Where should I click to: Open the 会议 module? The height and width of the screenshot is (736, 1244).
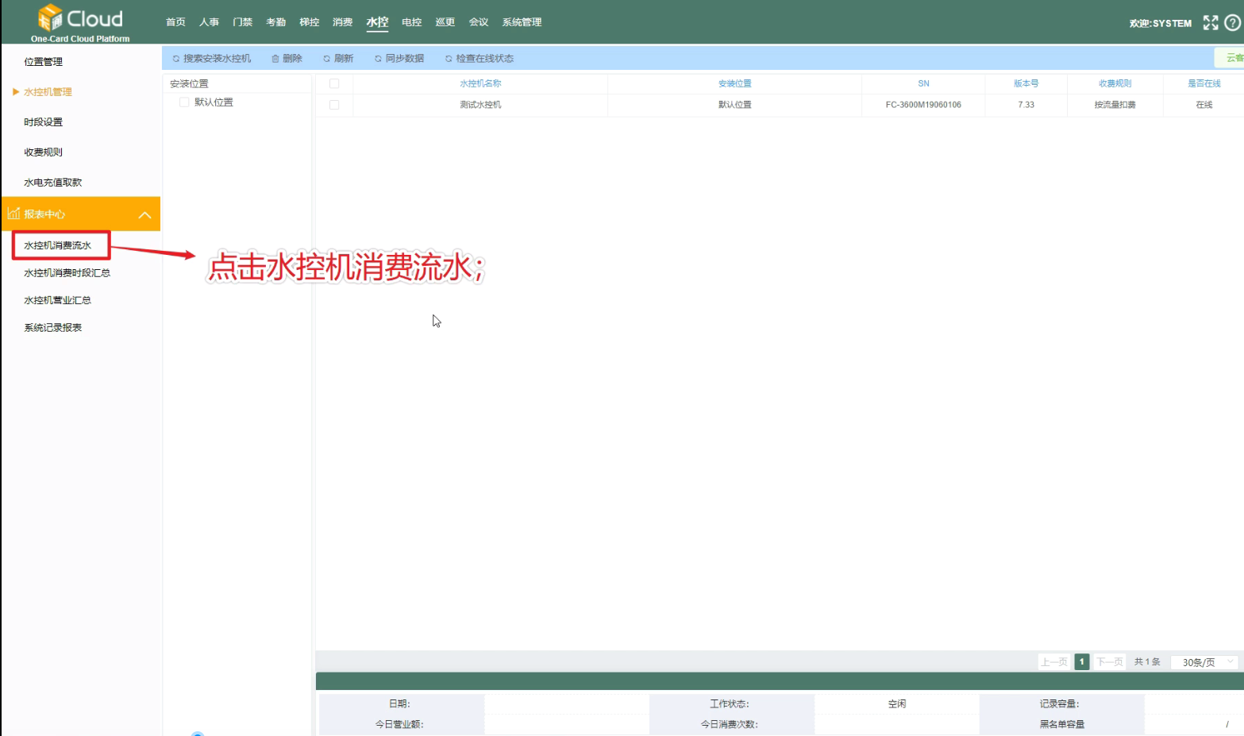pos(478,22)
